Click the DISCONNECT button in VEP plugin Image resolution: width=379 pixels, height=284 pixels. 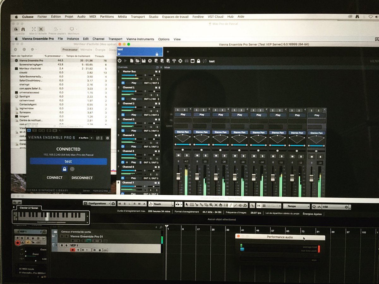click(x=82, y=178)
